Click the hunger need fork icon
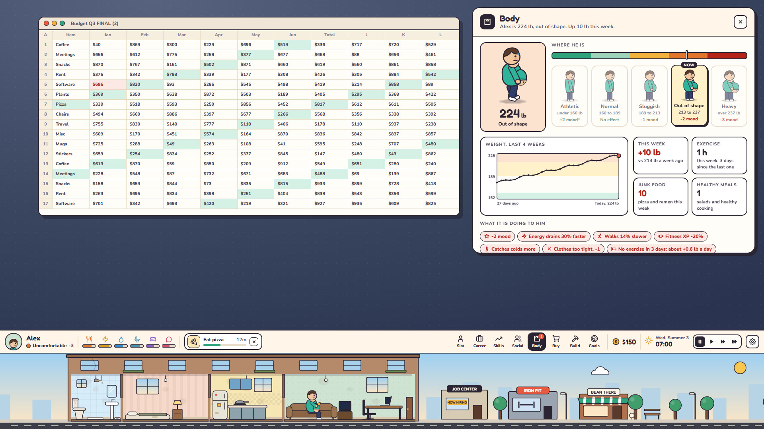 [x=89, y=339]
